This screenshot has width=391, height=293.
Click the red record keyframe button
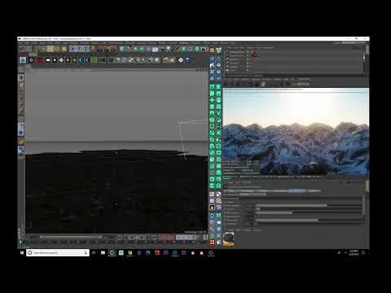click(162, 238)
